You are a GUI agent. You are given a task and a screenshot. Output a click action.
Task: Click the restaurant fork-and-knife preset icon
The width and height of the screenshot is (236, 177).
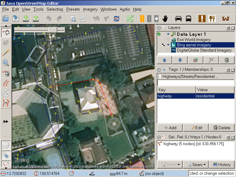[212, 19]
